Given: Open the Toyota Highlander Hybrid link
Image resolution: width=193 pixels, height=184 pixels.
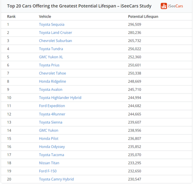Looking at the screenshot, I should point(60,98).
